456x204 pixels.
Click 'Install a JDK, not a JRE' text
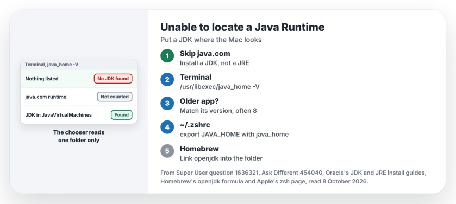(214, 63)
